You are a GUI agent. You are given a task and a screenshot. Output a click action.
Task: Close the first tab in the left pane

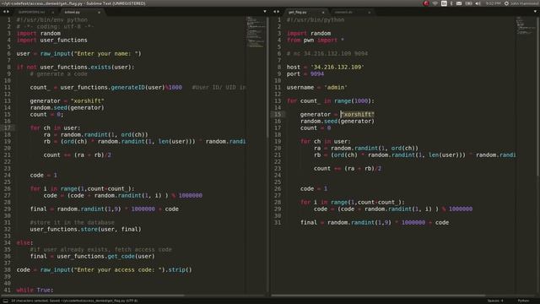[52, 13]
